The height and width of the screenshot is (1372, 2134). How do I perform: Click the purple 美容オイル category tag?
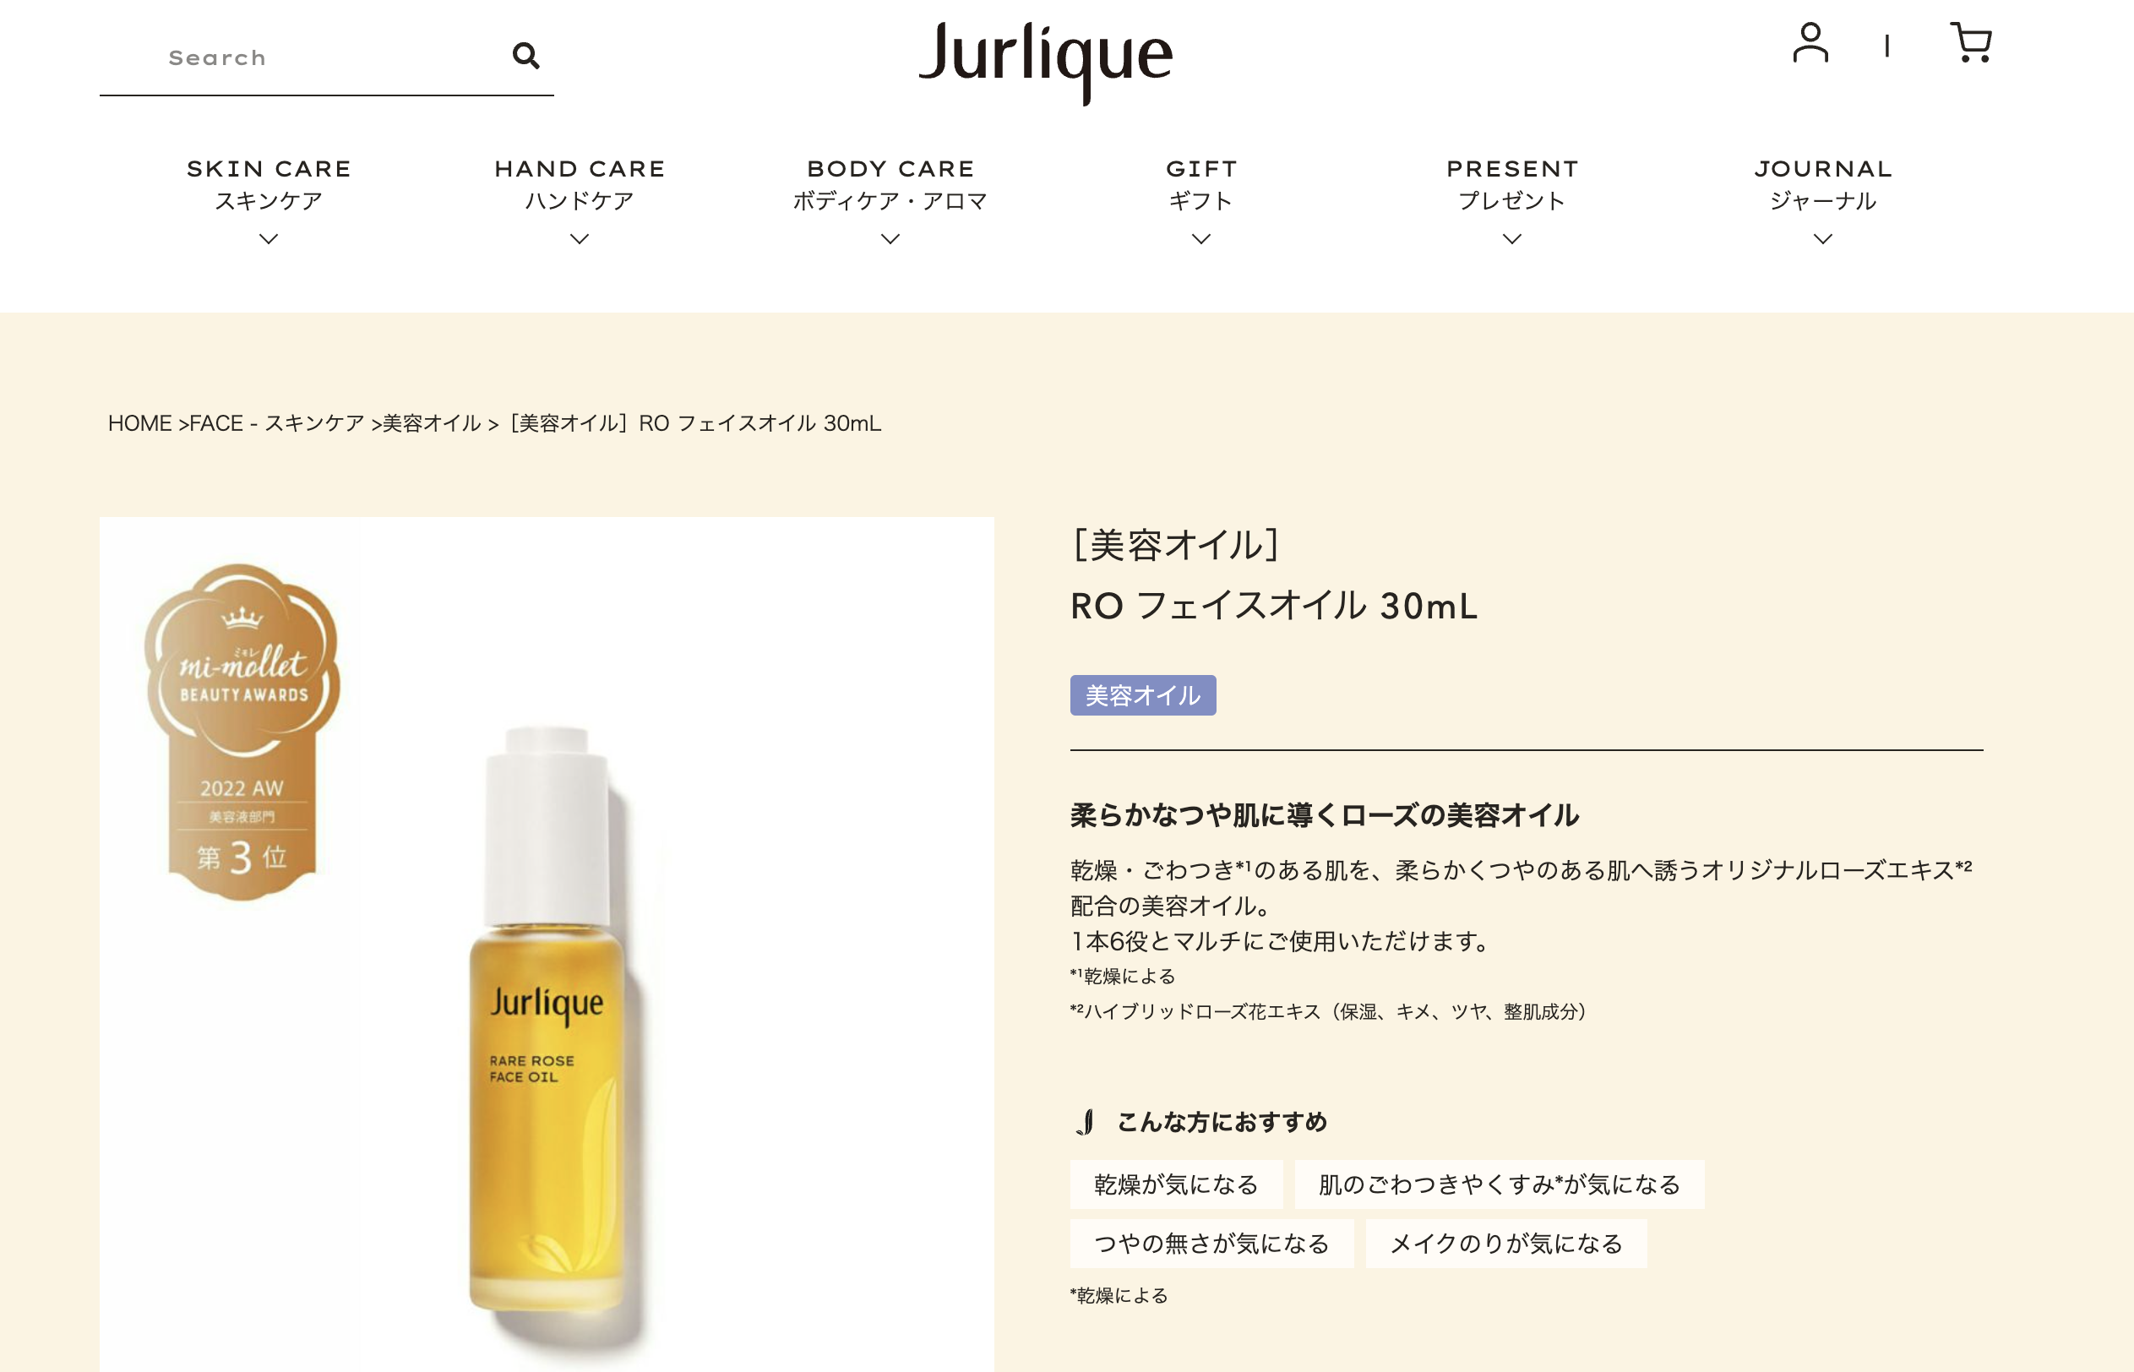point(1143,695)
